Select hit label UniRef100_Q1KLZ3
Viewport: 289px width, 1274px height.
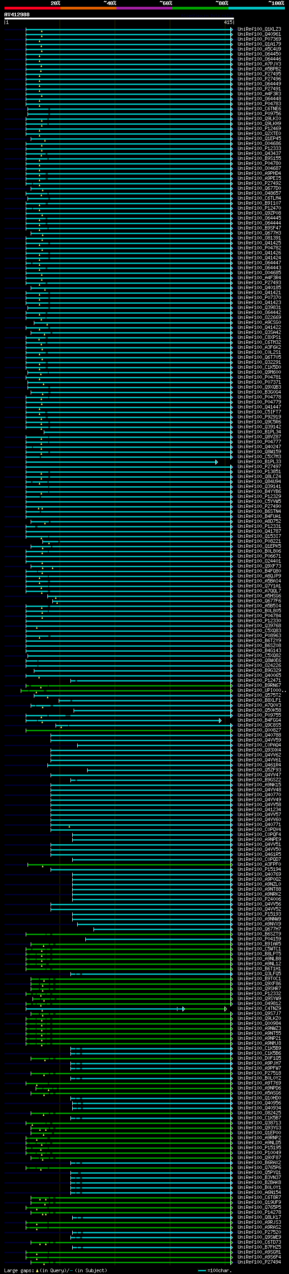point(259,29)
